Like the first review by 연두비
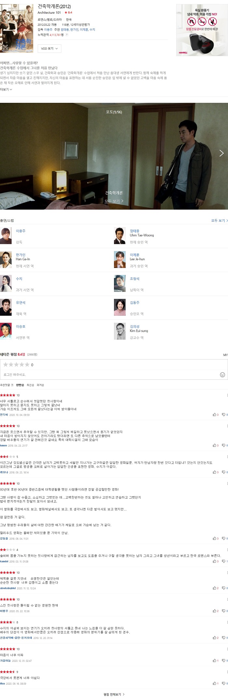The width and height of the screenshot is (228, 700). pyautogui.click(x=216, y=415)
